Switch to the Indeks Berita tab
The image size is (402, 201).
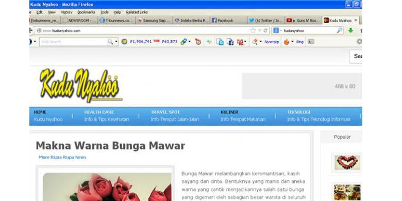coord(191,21)
